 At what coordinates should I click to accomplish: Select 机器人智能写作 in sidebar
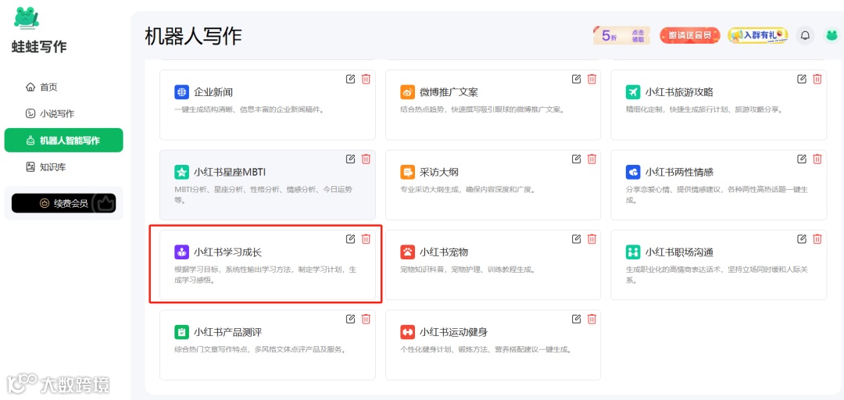[63, 141]
